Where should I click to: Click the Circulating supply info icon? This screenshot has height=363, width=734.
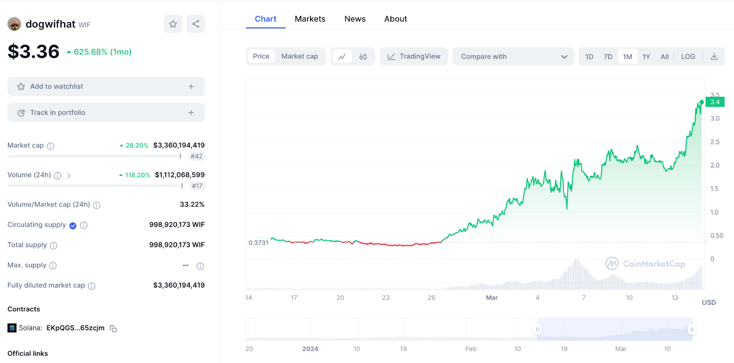83,225
